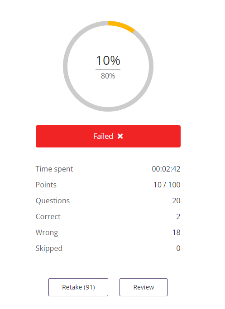Click the 80% passing score text
The width and height of the screenshot is (225, 309).
(108, 76)
